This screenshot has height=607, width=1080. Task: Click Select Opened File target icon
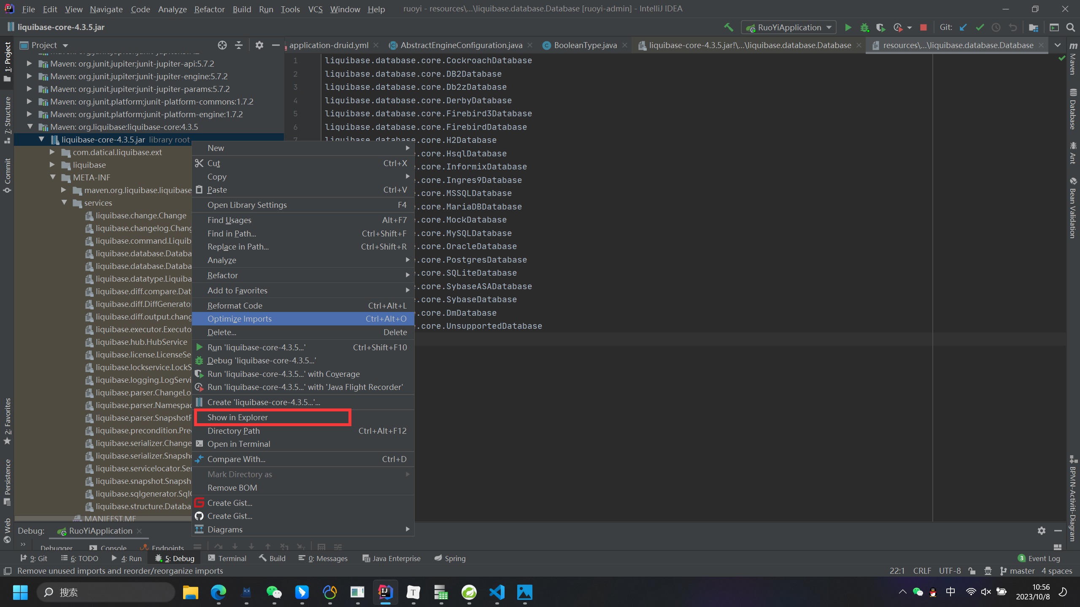click(222, 45)
